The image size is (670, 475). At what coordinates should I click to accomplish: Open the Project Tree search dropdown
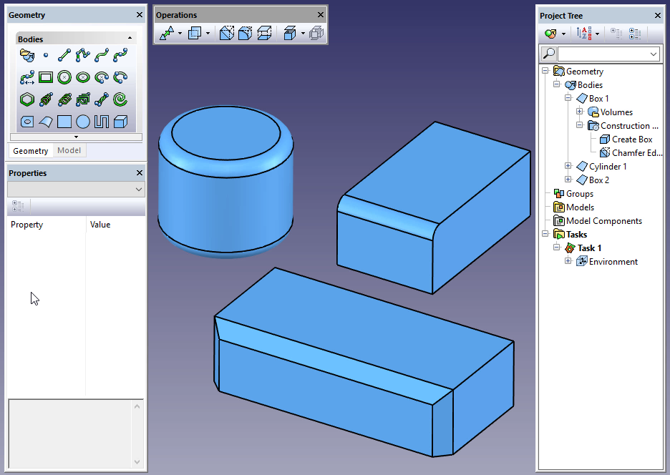(654, 54)
